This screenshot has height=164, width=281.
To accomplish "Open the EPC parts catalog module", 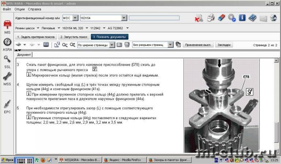I will [7, 106].
